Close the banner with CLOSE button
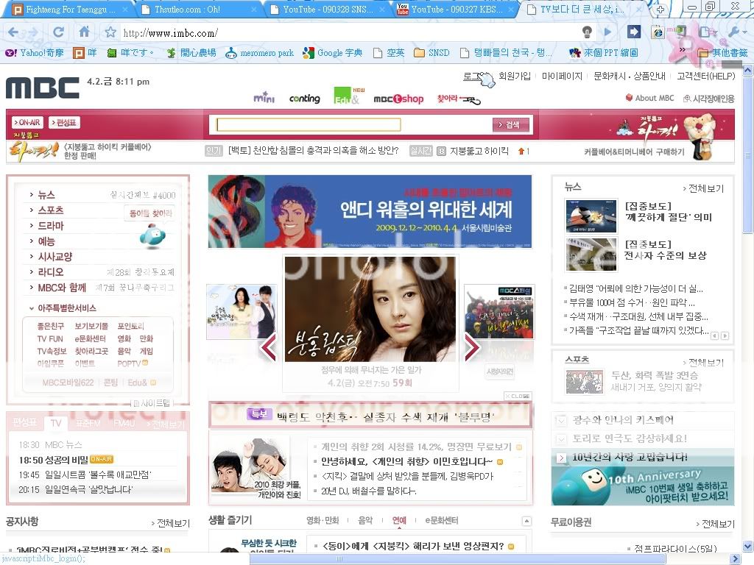The height and width of the screenshot is (565, 754). click(x=518, y=396)
